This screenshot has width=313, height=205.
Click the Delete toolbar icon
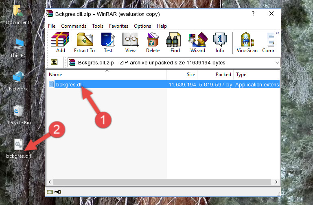tap(153, 42)
